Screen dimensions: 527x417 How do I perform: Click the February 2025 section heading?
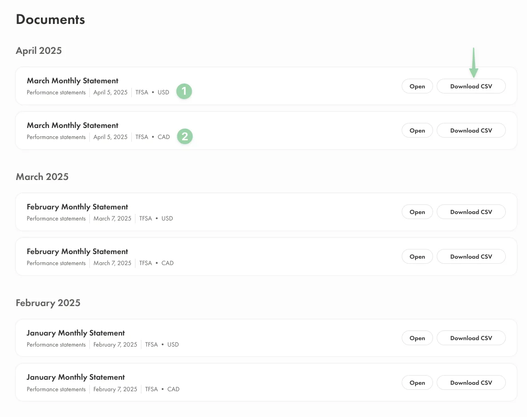(x=48, y=303)
